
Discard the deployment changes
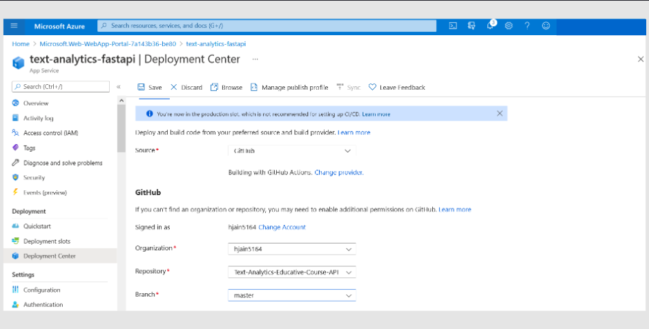pyautogui.click(x=186, y=87)
